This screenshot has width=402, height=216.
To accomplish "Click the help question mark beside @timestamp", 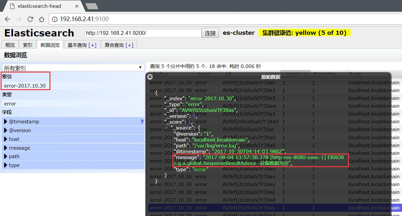I will (x=142, y=122).
